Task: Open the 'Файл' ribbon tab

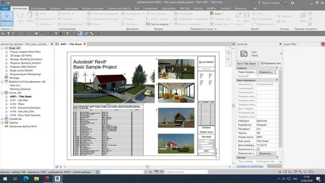Action: click(x=5, y=9)
